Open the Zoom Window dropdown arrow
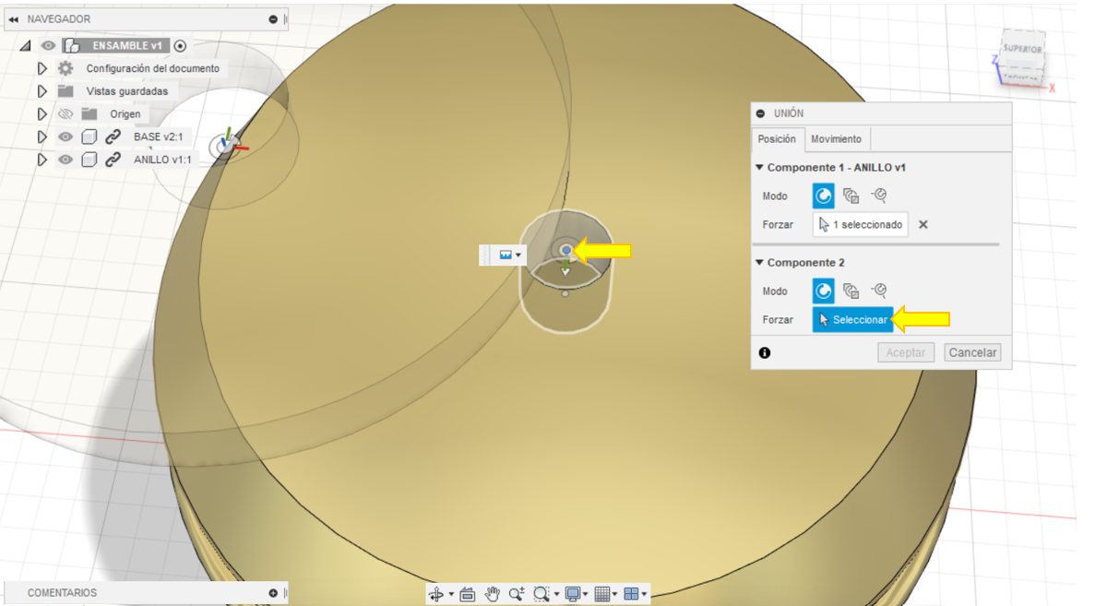Image resolution: width=1095 pixels, height=606 pixels. click(556, 595)
